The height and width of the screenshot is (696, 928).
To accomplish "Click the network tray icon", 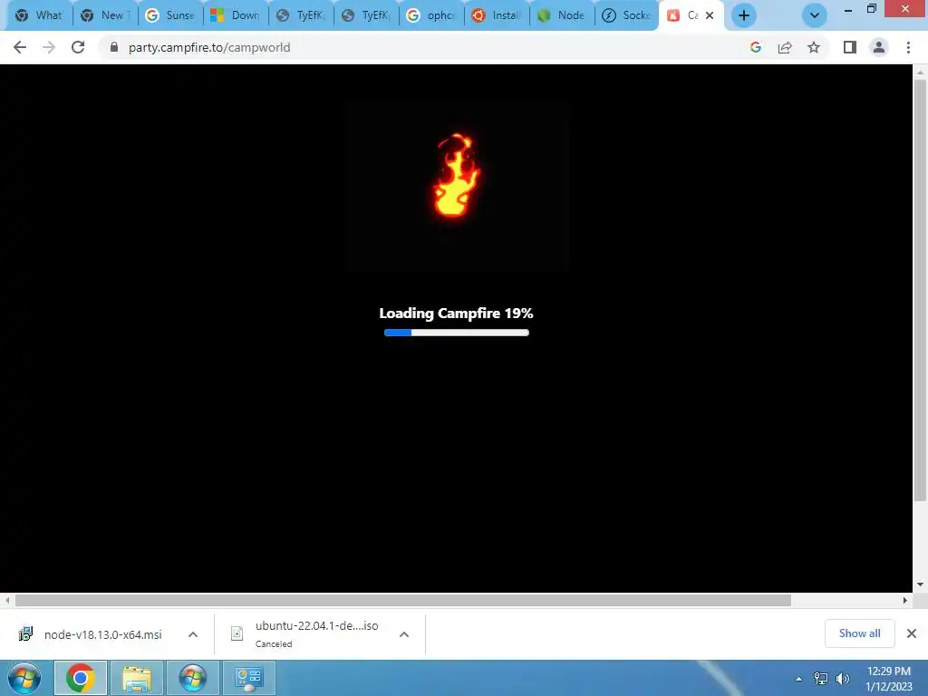I will tap(821, 678).
